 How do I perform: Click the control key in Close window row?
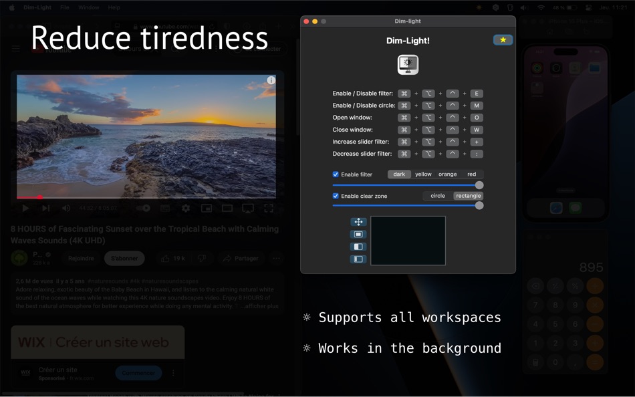click(453, 130)
